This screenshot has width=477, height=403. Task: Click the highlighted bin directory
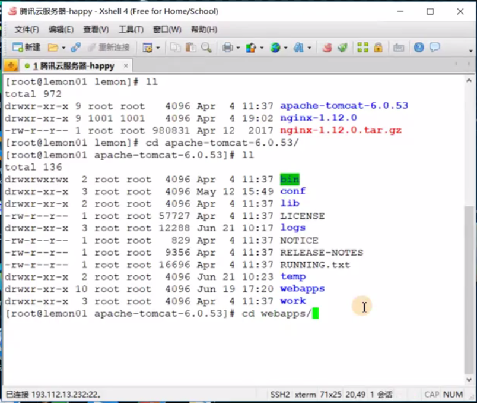click(290, 180)
